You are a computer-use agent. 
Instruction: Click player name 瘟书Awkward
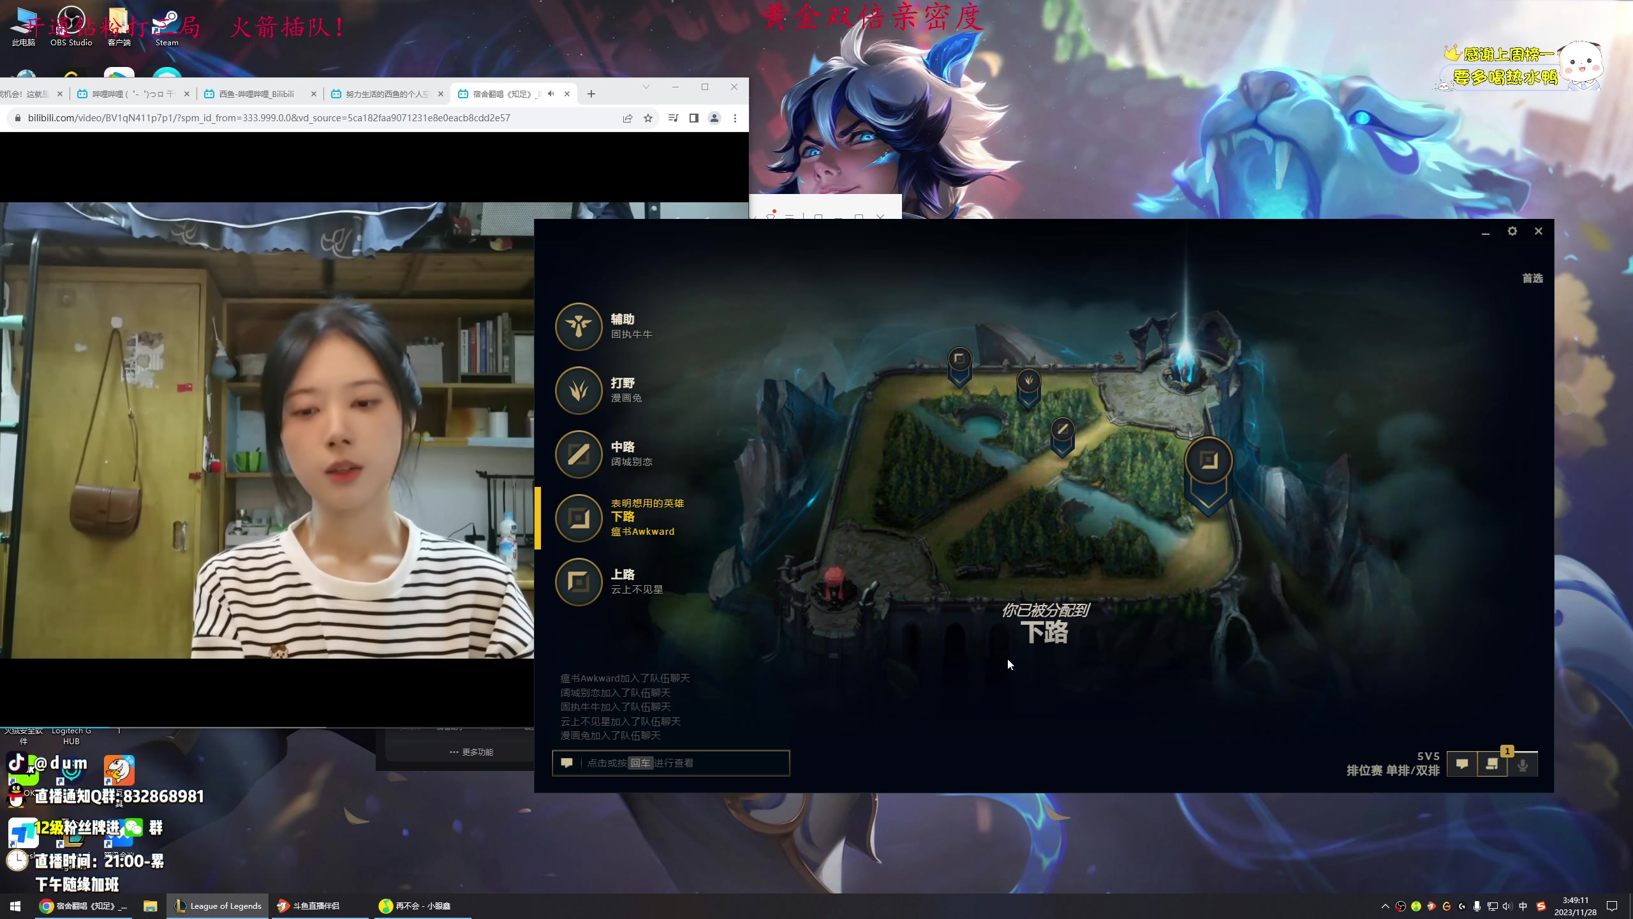point(642,532)
